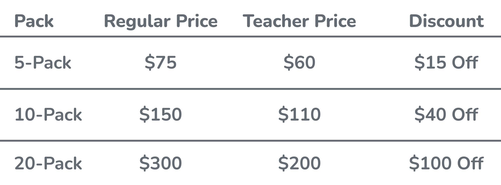Select the $300 regular price cell
Image resolution: width=501 pixels, height=185 pixels.
(x=161, y=163)
